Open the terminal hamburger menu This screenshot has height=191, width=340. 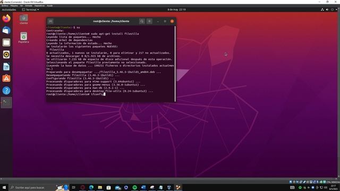149,21
